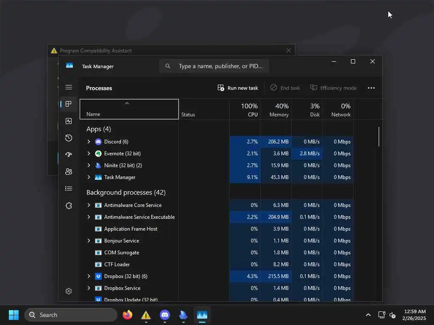Expand the Ninite (32 bit) (2) group
This screenshot has height=325, width=434.
(89, 165)
